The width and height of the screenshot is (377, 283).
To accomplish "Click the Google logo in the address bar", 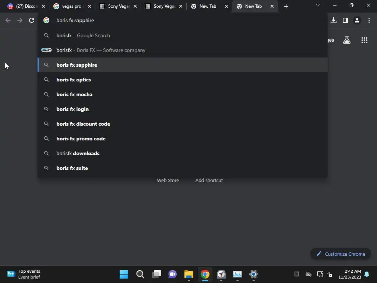I will tap(46, 21).
